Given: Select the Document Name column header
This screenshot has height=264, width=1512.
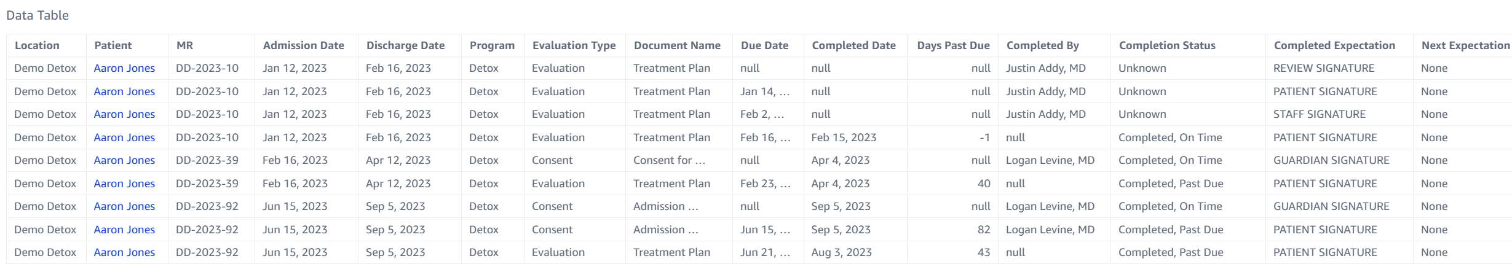Looking at the screenshot, I should [677, 45].
